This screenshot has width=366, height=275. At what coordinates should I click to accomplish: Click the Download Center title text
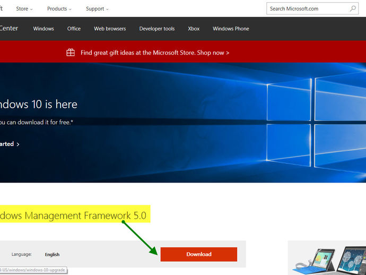[x=9, y=28]
